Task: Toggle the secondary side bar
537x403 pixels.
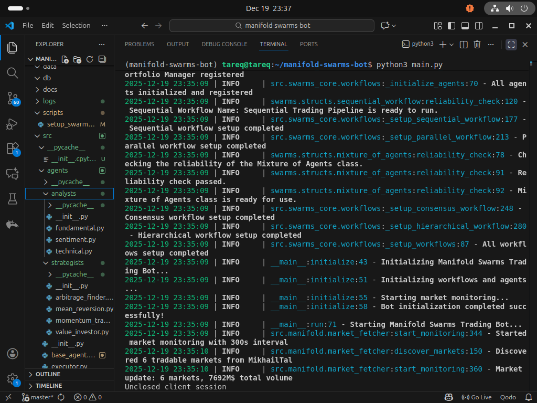Action: [479, 26]
